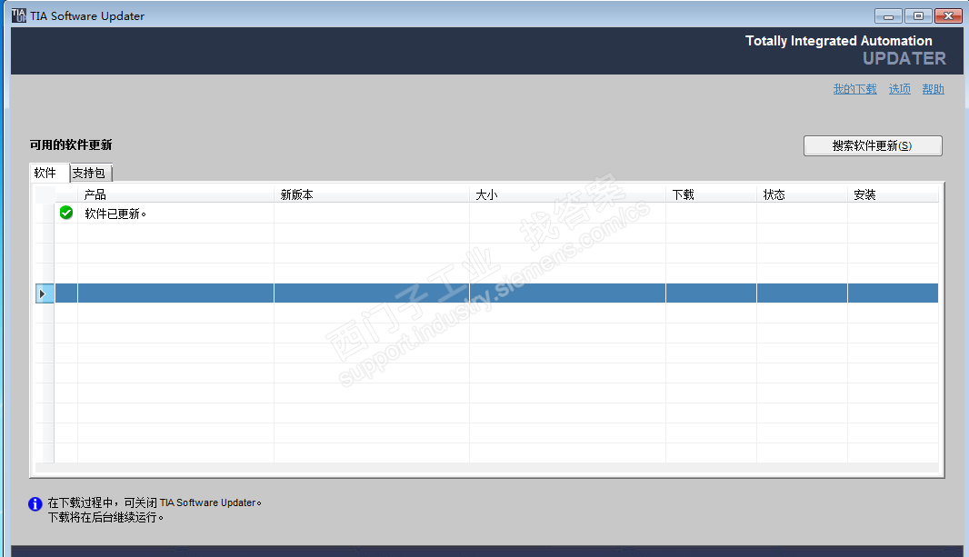The image size is (969, 557).
Task: Click the 安装 column header
Action: click(x=893, y=194)
